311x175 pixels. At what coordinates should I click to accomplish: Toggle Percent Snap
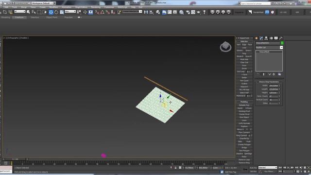(x=108, y=12)
